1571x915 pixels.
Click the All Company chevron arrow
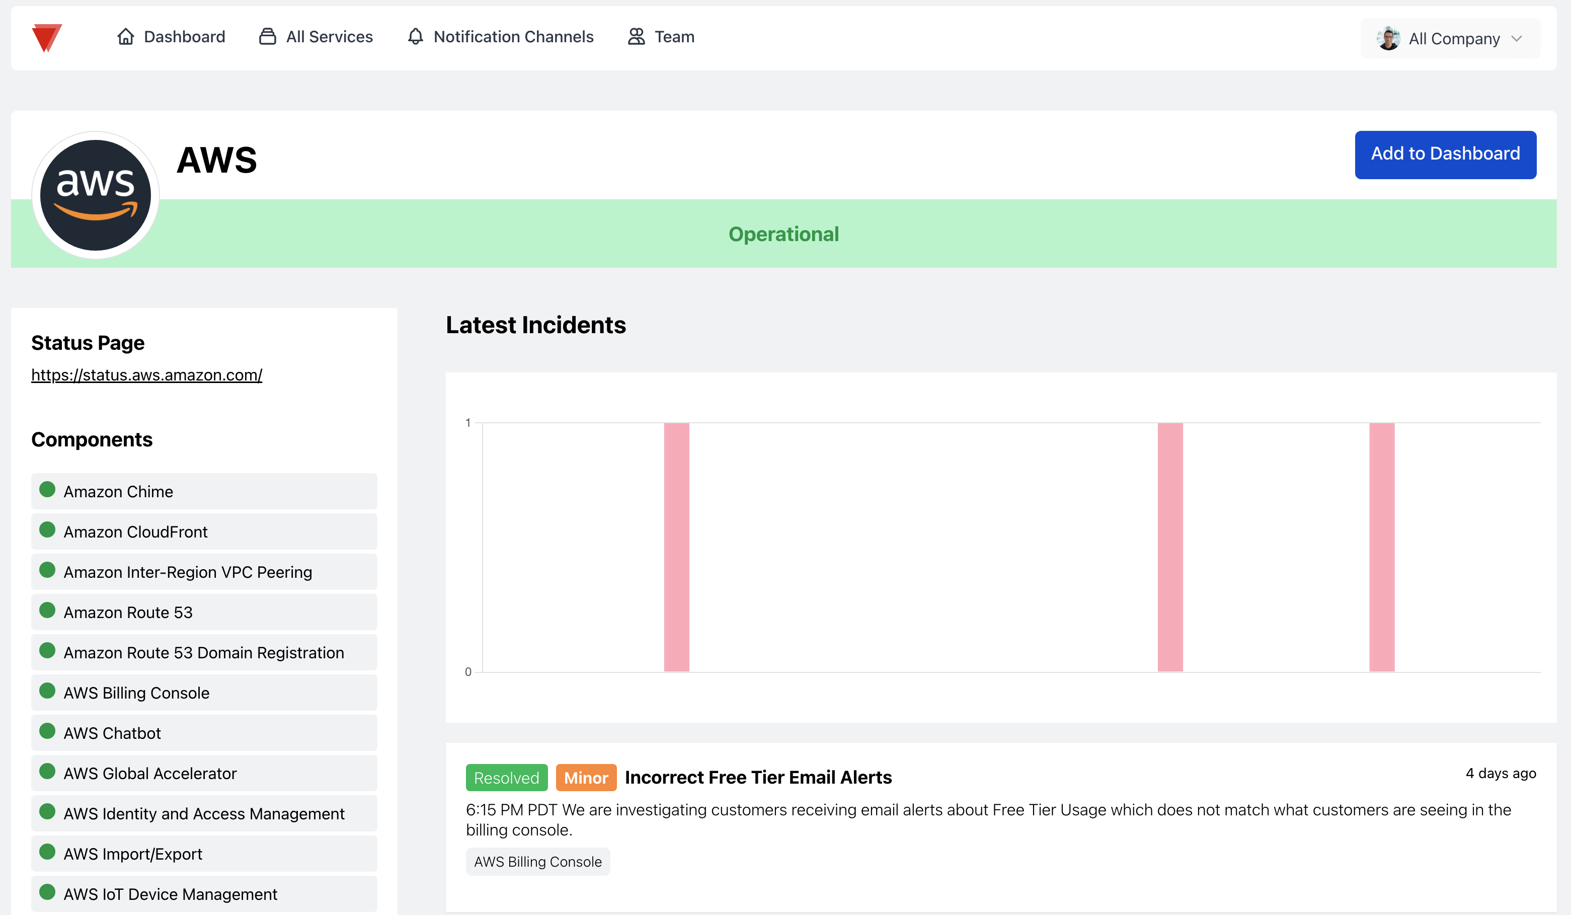pyautogui.click(x=1517, y=39)
